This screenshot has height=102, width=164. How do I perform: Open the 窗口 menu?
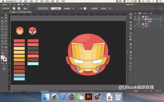pyautogui.click(x=58, y=1)
